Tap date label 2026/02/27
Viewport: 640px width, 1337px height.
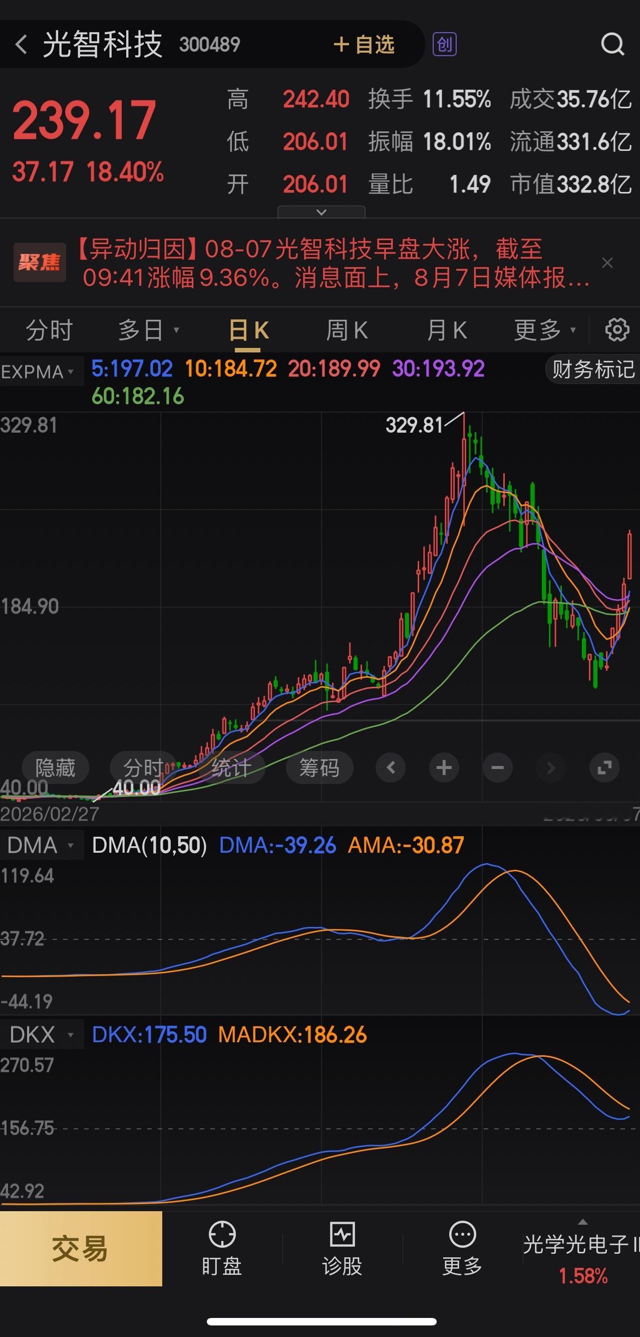pos(50,814)
